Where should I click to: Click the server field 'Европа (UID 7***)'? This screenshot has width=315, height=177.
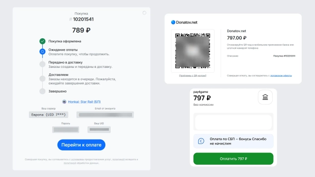[49, 115]
